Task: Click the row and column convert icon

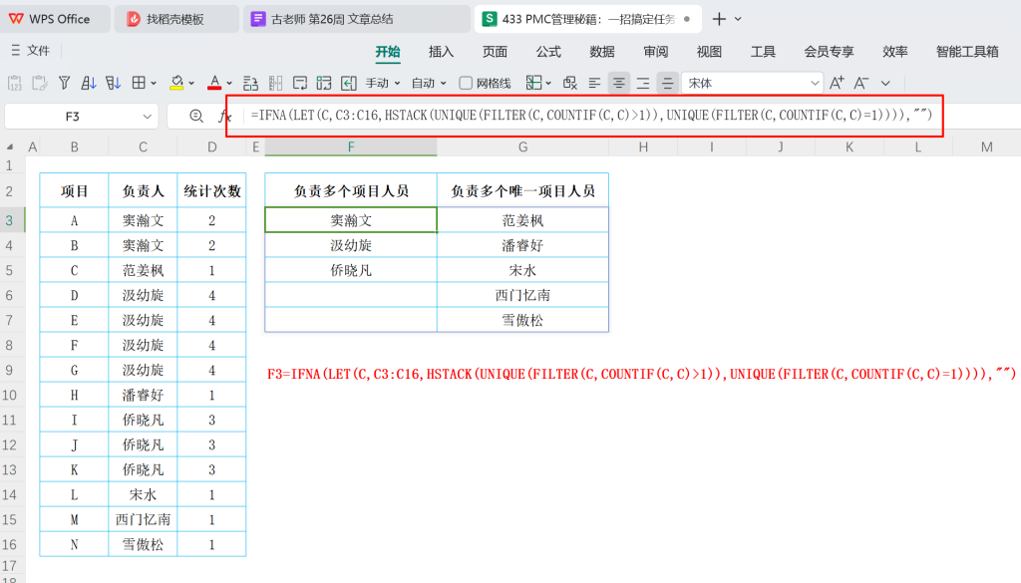Action: [250, 84]
